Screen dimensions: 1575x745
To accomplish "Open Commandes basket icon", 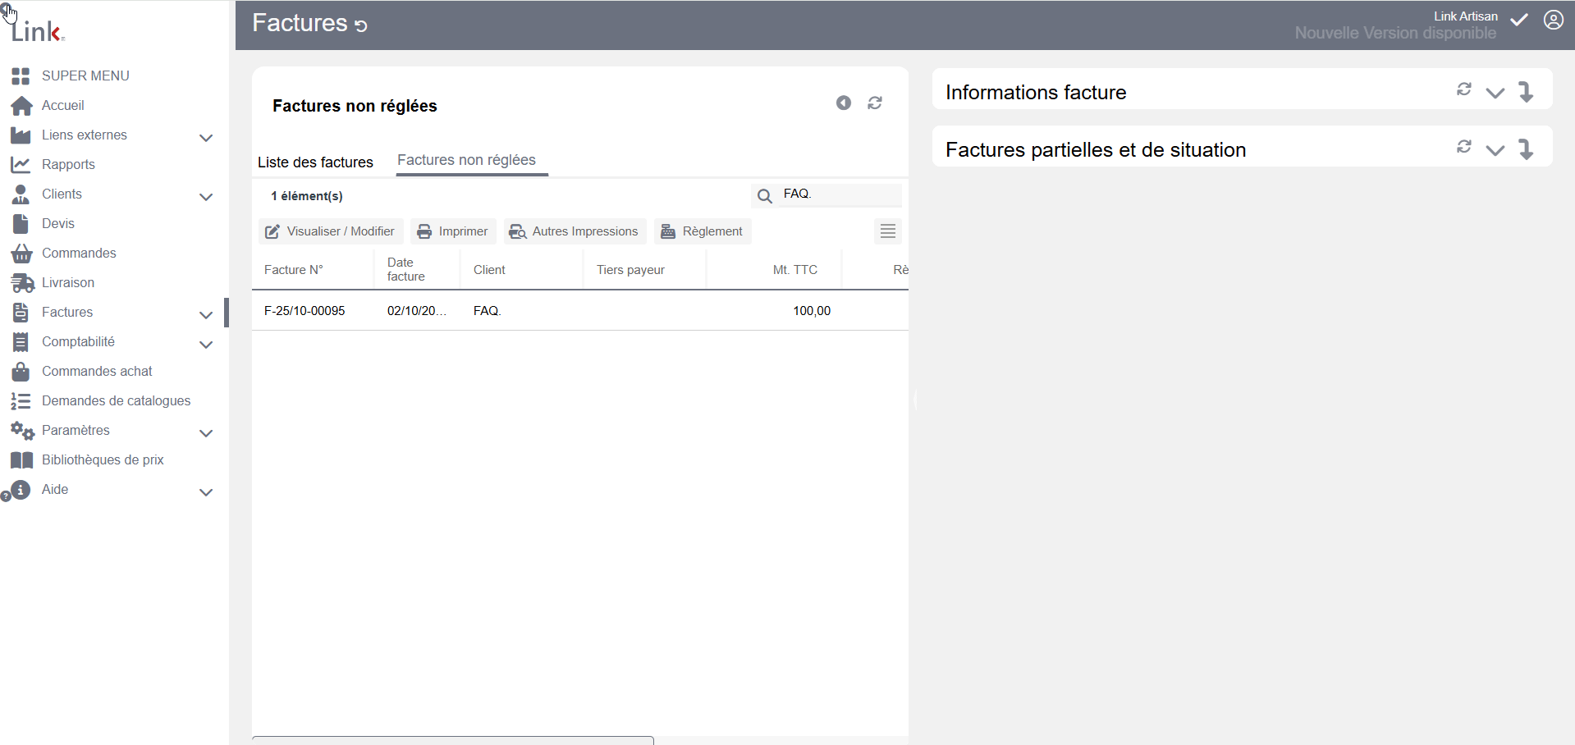I will (x=21, y=254).
